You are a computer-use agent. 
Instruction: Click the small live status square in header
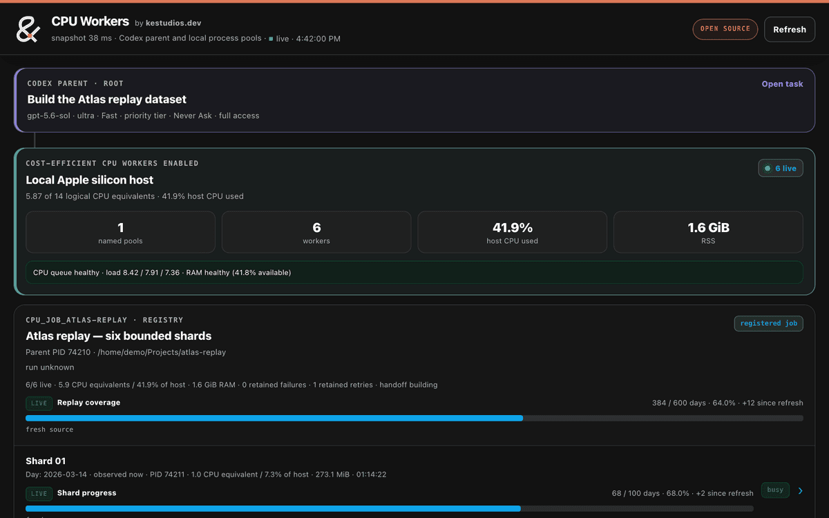tap(271, 39)
